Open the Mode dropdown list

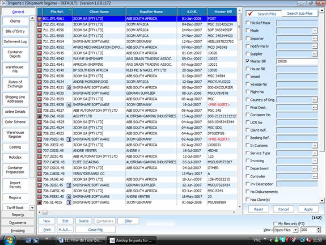(x=315, y=31)
